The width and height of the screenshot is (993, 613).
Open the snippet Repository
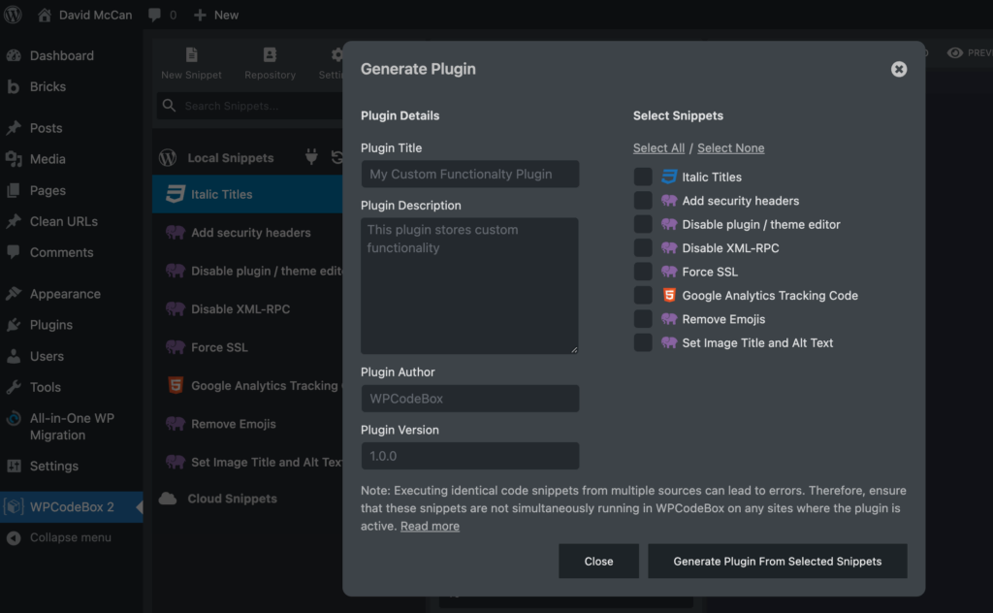coord(269,61)
